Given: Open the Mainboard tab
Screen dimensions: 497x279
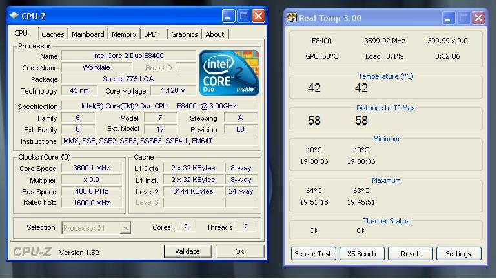Looking at the screenshot, I should 88,34.
